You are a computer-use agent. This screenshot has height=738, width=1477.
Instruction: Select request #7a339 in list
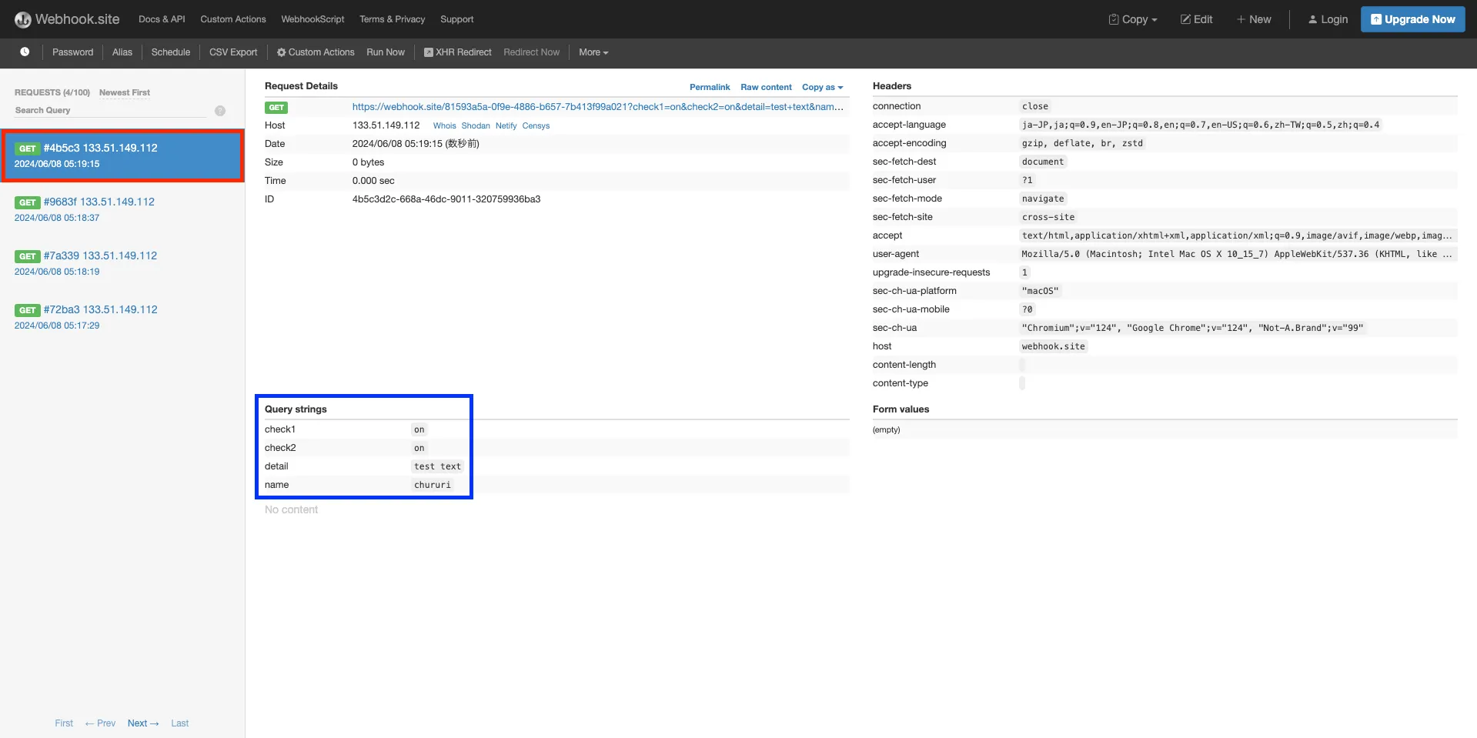[x=122, y=263]
